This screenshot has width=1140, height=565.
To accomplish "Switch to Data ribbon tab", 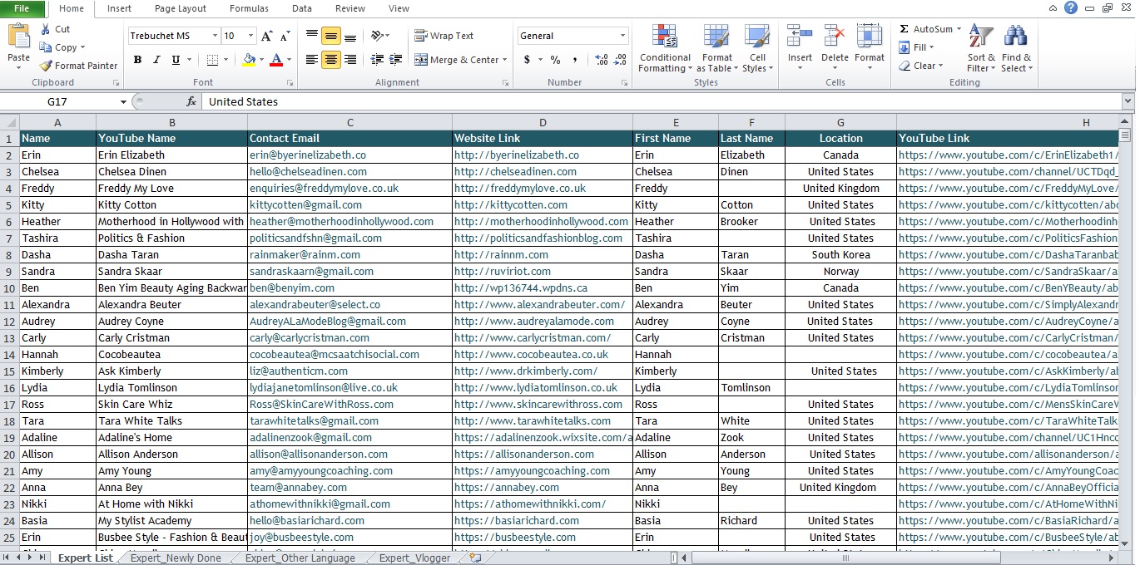I will click(302, 8).
